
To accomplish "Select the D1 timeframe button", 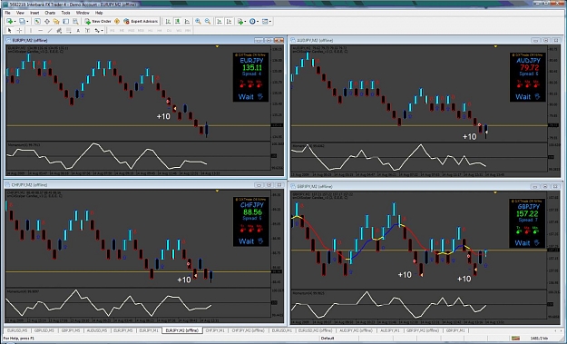I will point(169,30).
